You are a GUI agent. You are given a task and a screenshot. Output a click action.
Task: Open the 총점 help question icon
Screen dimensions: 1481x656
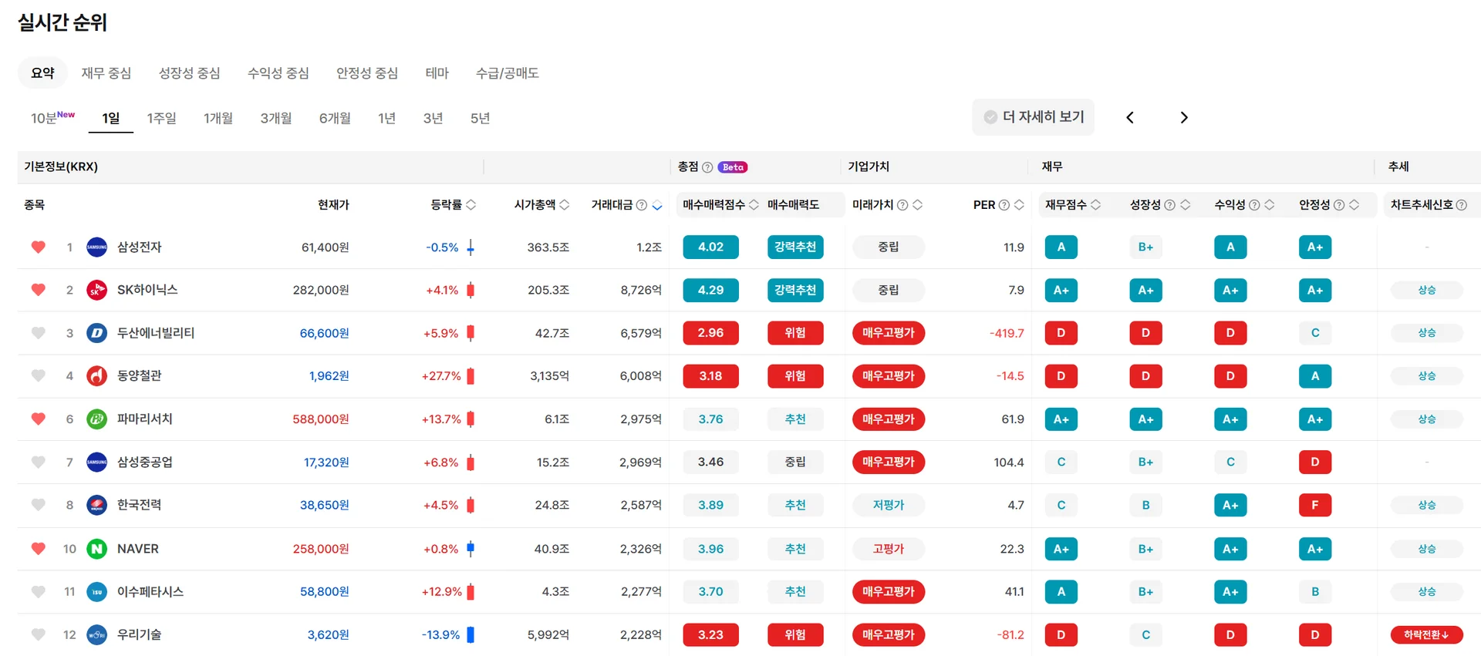[x=707, y=167]
